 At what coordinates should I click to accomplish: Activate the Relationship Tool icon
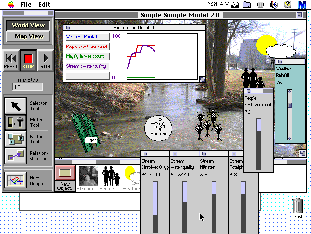pos(16,156)
